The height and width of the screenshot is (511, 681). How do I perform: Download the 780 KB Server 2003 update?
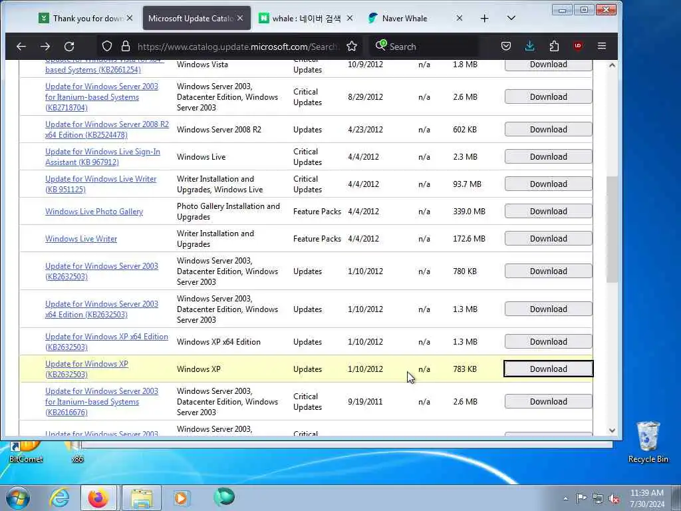(x=548, y=271)
